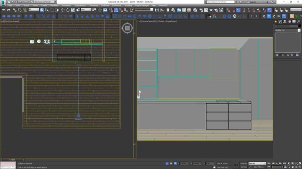Open the Edit menu
This screenshot has height=169, width=302.
[10, 5]
